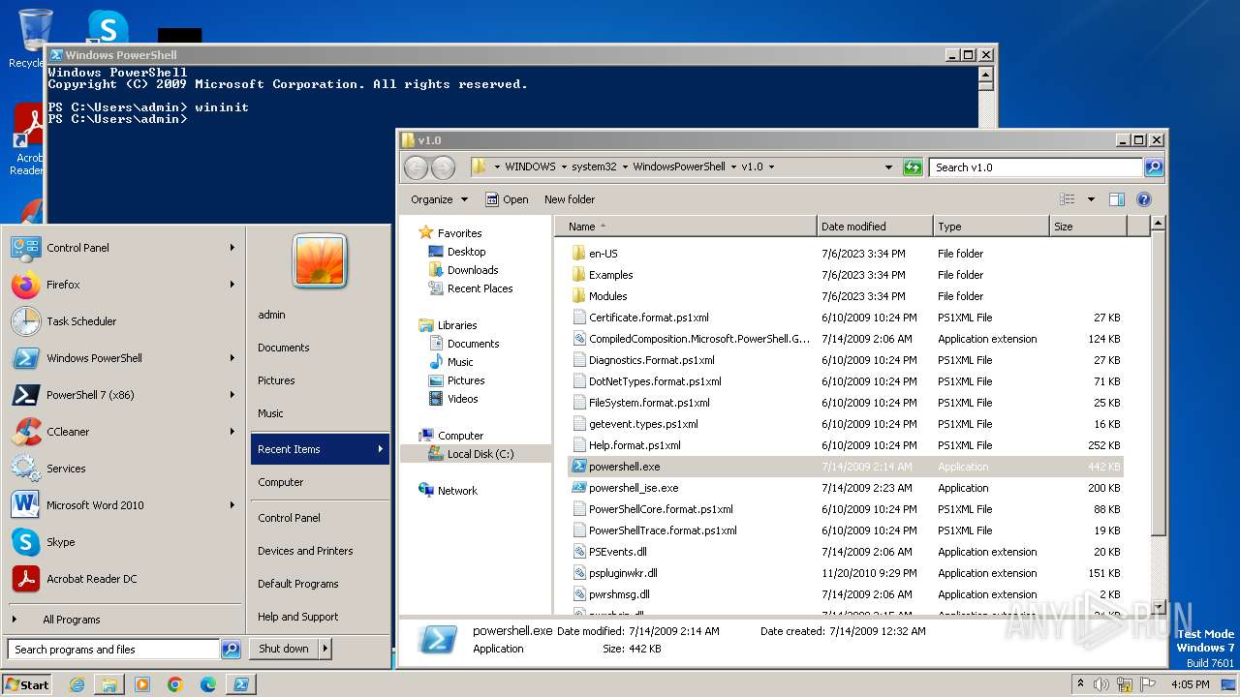Expand the system32 breadcrumb arrow
Image resolution: width=1240 pixels, height=697 pixels.
coord(625,167)
